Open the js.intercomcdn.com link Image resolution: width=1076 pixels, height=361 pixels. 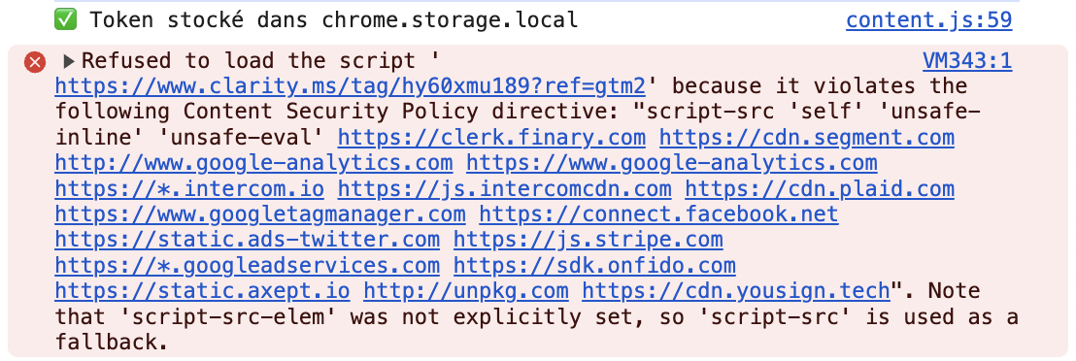point(504,188)
